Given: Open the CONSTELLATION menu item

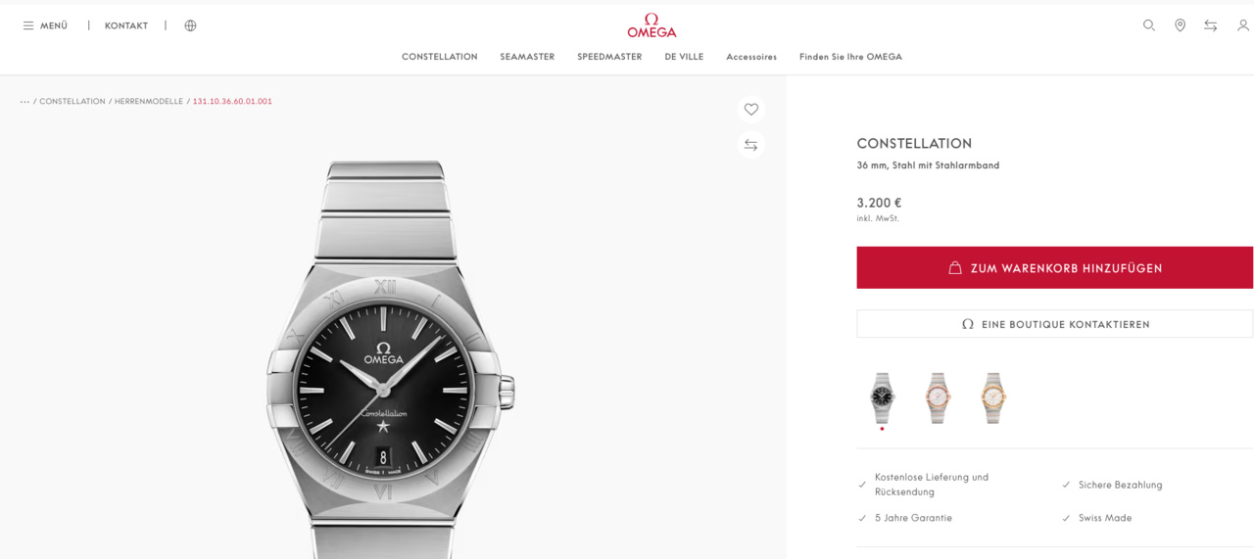Looking at the screenshot, I should [x=440, y=57].
